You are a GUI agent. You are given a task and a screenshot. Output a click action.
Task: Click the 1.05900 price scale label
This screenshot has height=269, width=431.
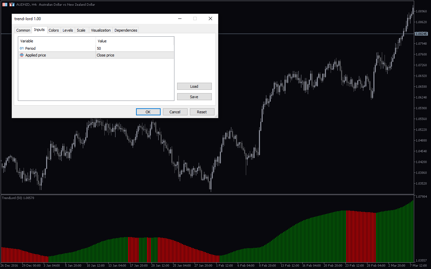click(x=422, y=108)
